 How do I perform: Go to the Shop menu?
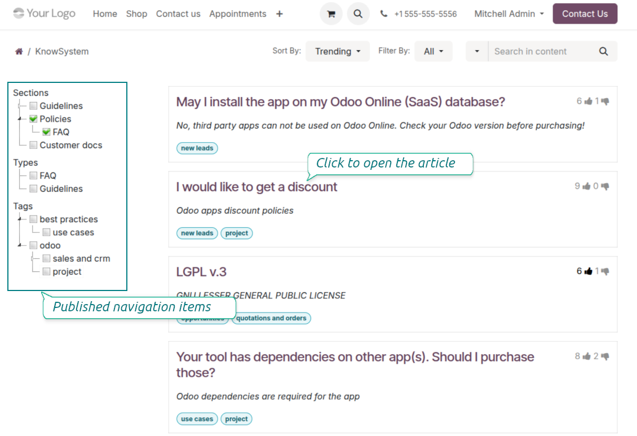click(x=136, y=14)
